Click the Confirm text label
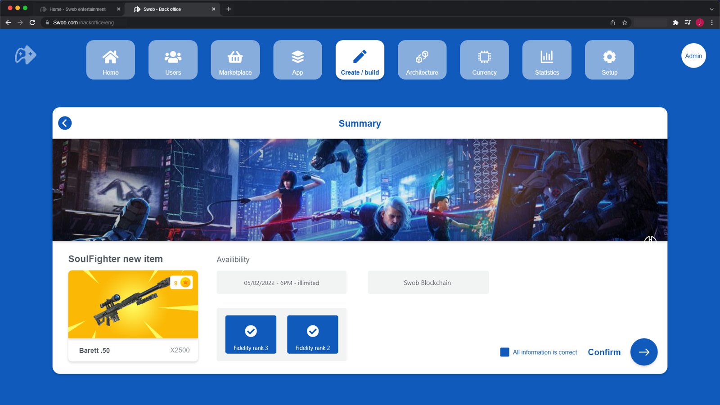The image size is (720, 405). point(604,352)
